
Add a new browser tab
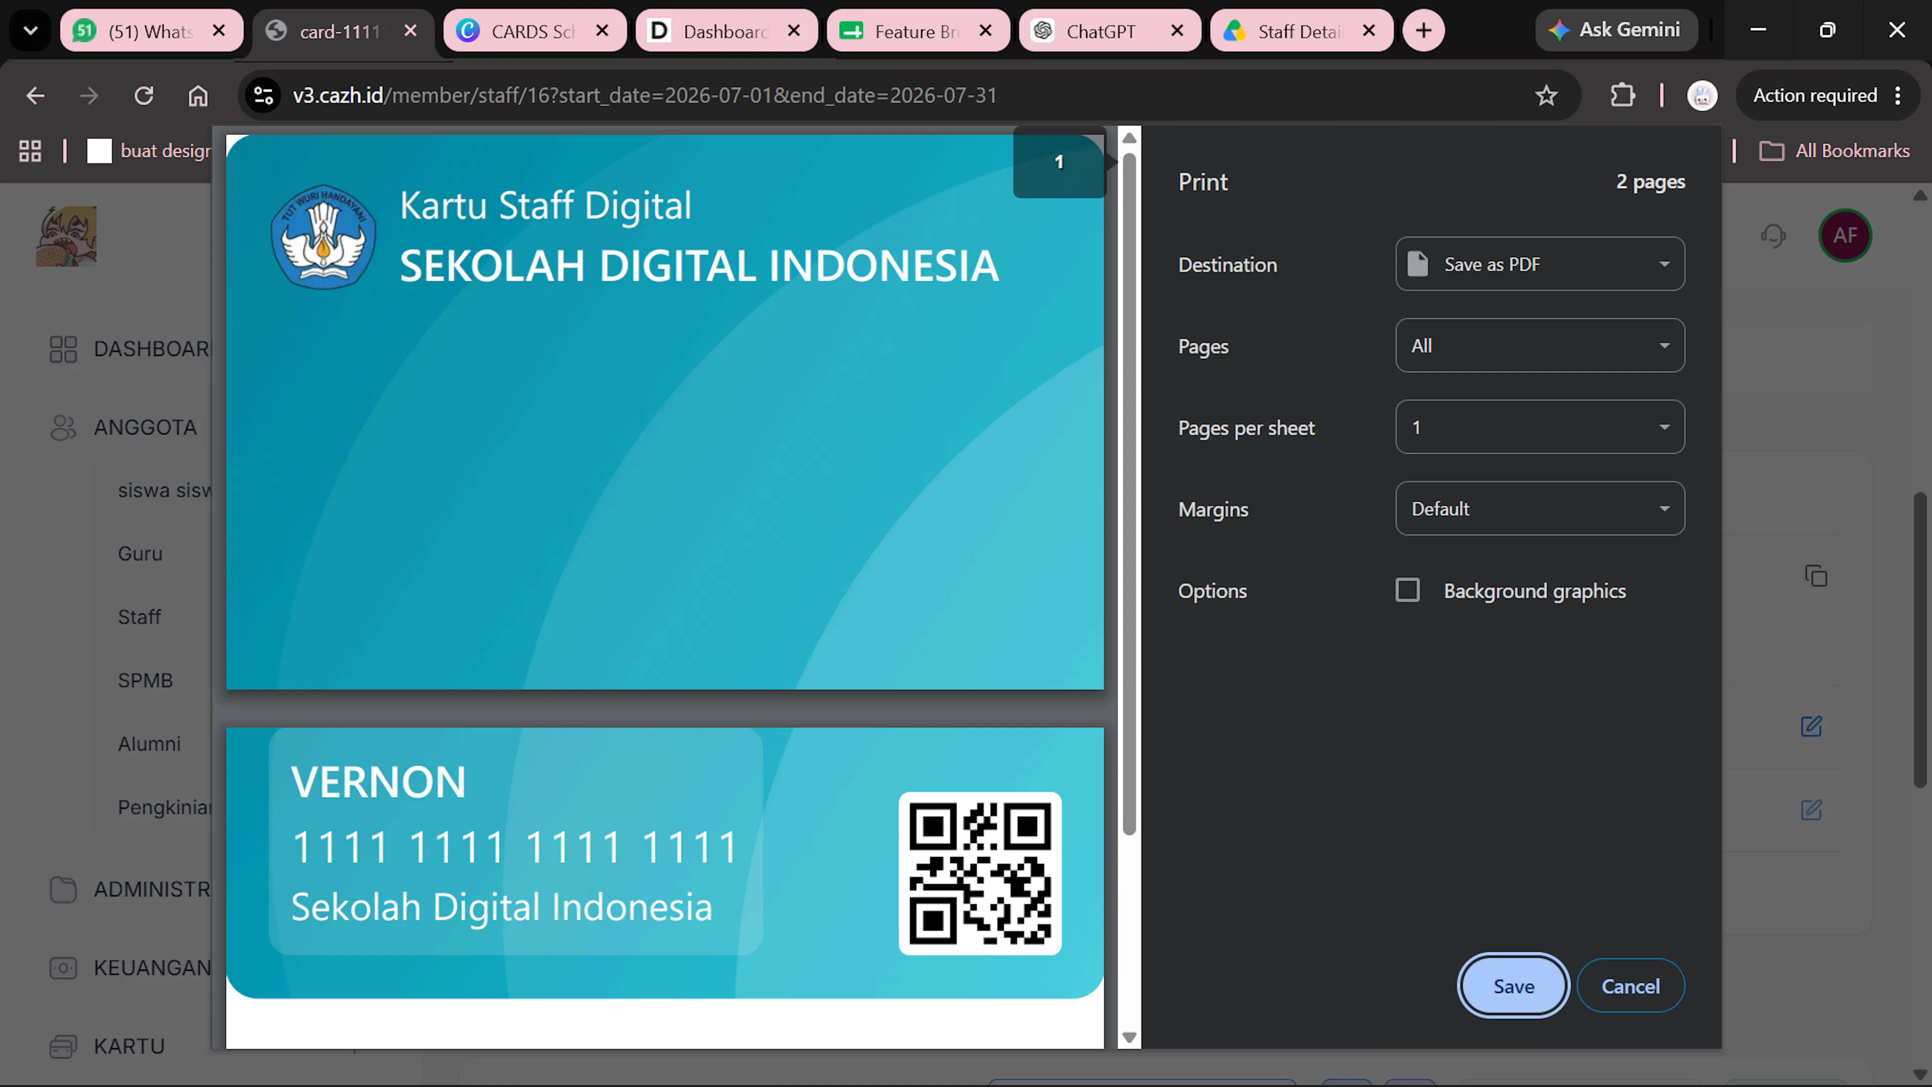[1423, 31]
